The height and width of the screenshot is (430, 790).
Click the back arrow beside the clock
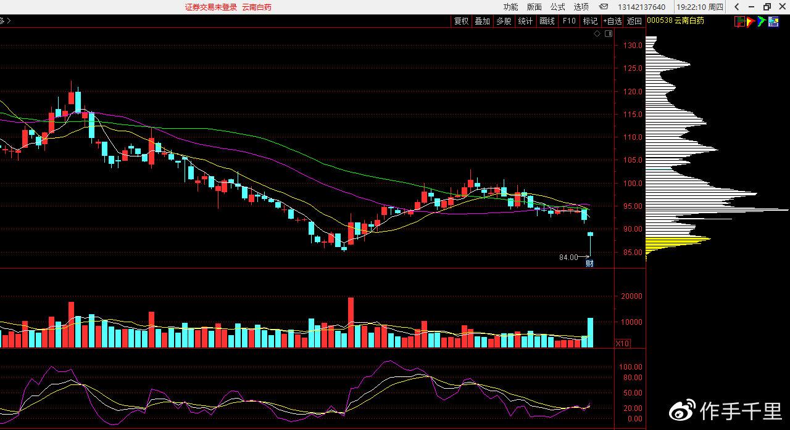737,7
